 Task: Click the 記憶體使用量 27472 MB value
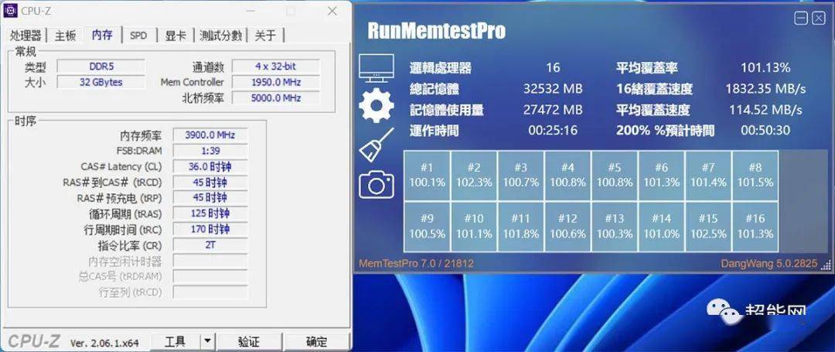click(x=553, y=110)
